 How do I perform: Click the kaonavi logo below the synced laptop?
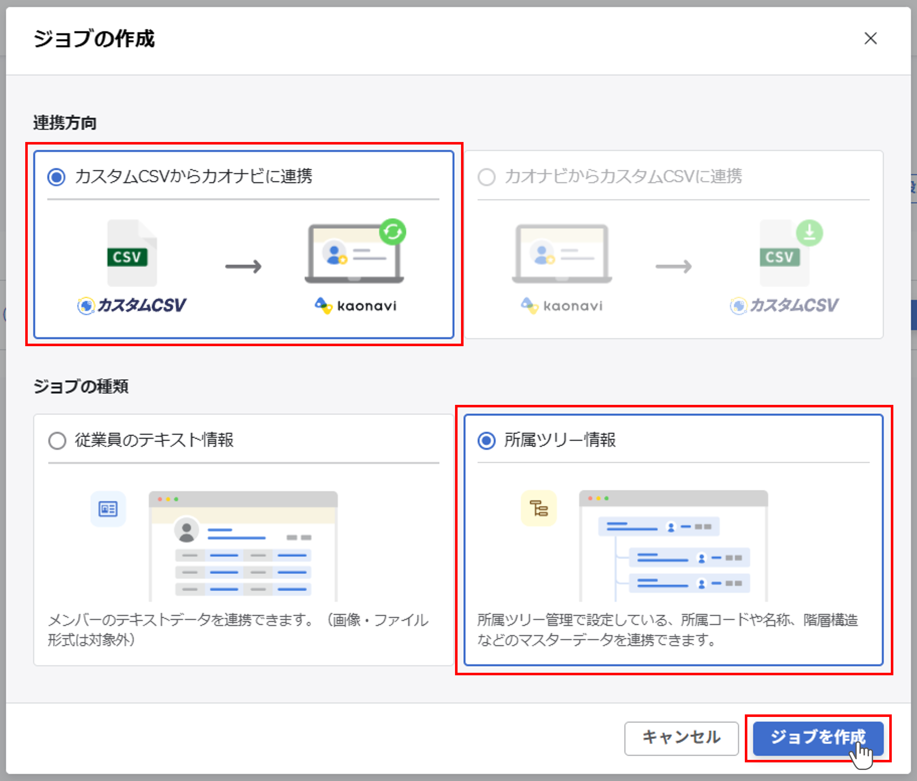pos(356,305)
